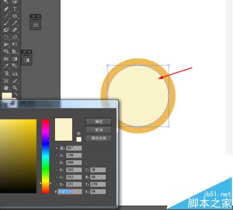Select the Rotate tool

[x=6, y=37]
